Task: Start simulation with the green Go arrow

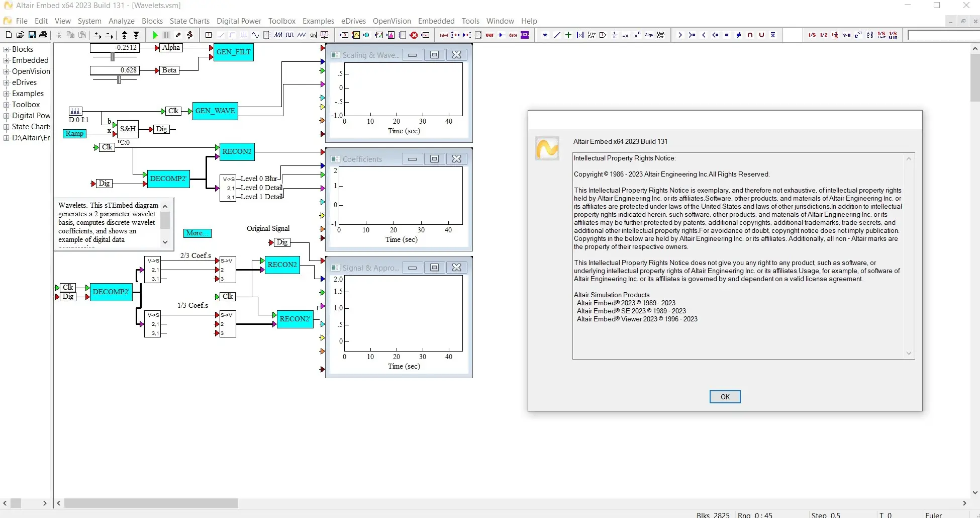Action: tap(155, 35)
